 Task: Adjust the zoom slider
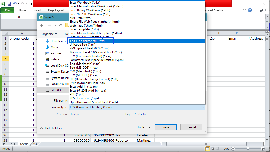(x=248, y=148)
